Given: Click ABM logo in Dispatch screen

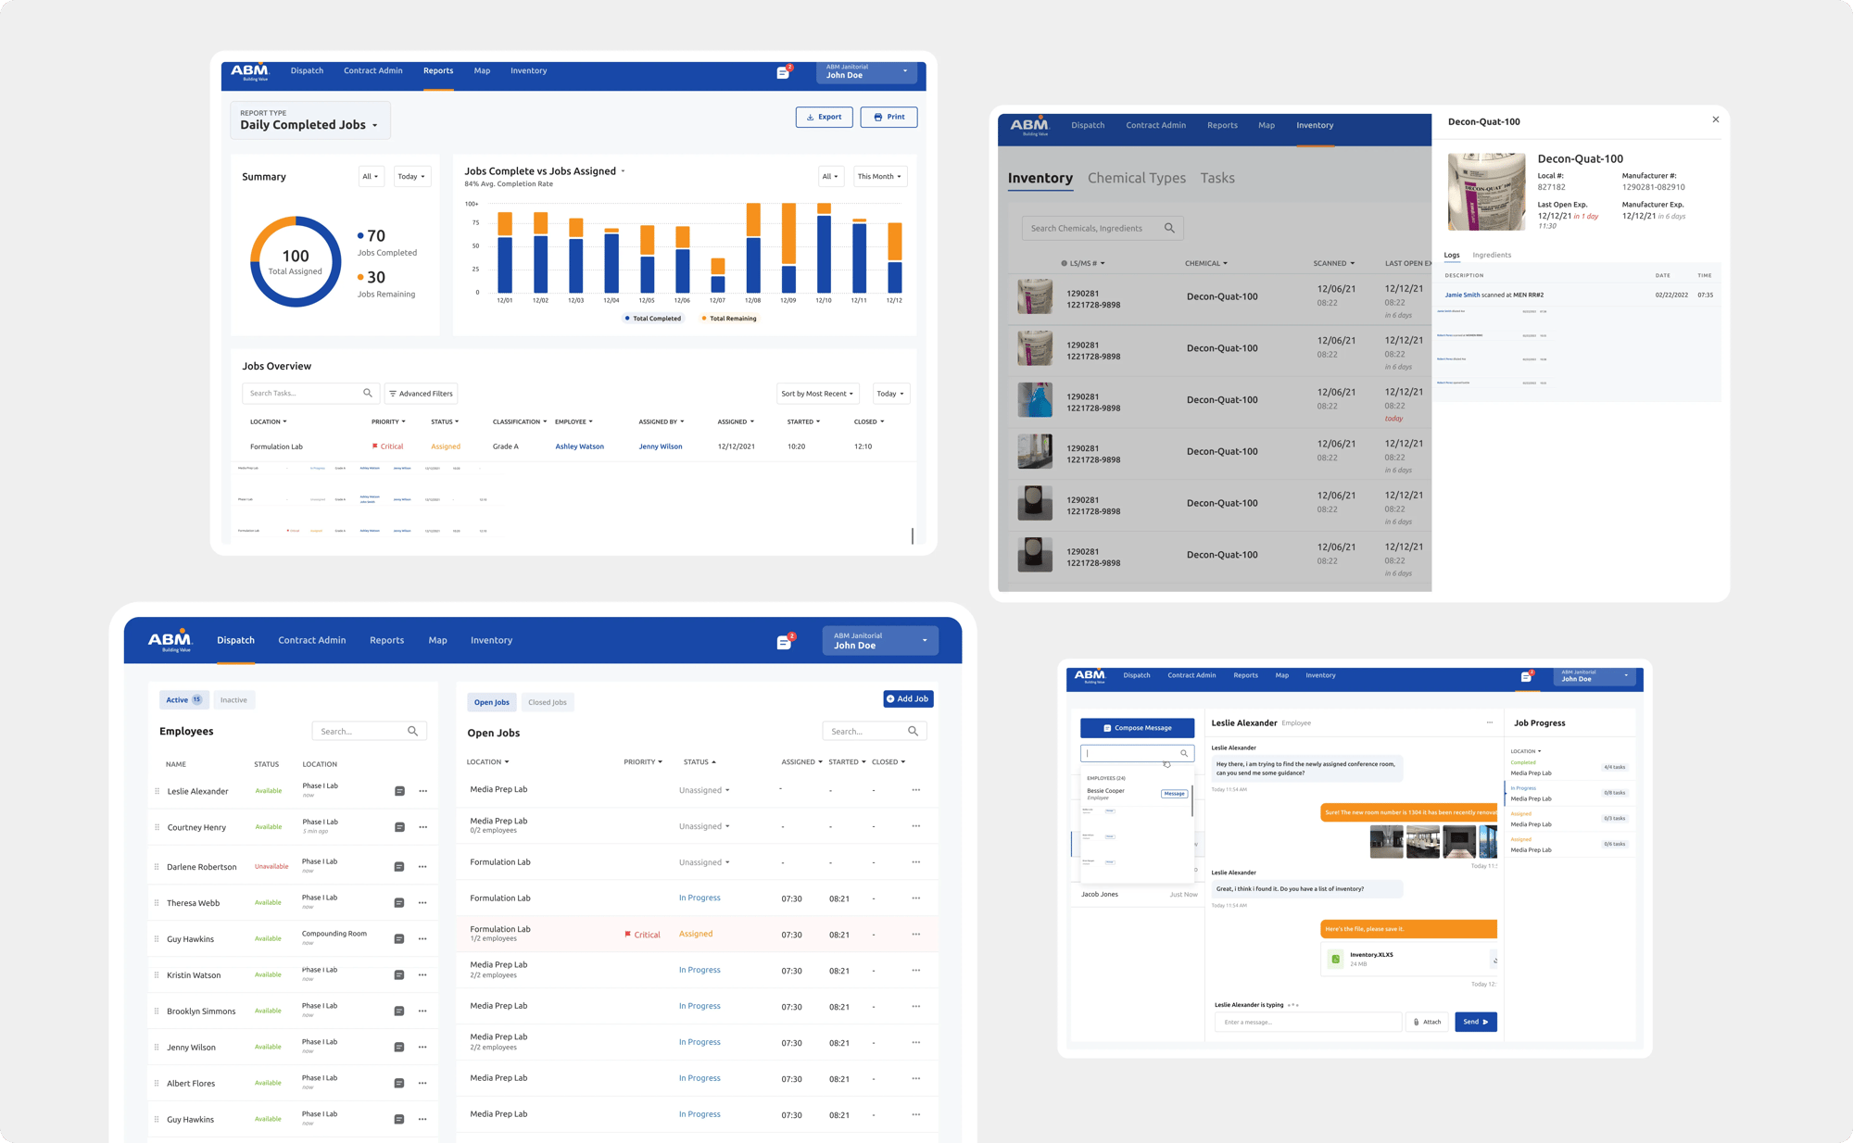Looking at the screenshot, I should tap(170, 640).
